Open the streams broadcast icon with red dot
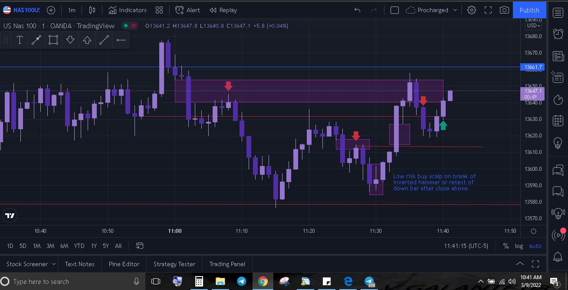This screenshot has width=568, height=290. [x=558, y=235]
